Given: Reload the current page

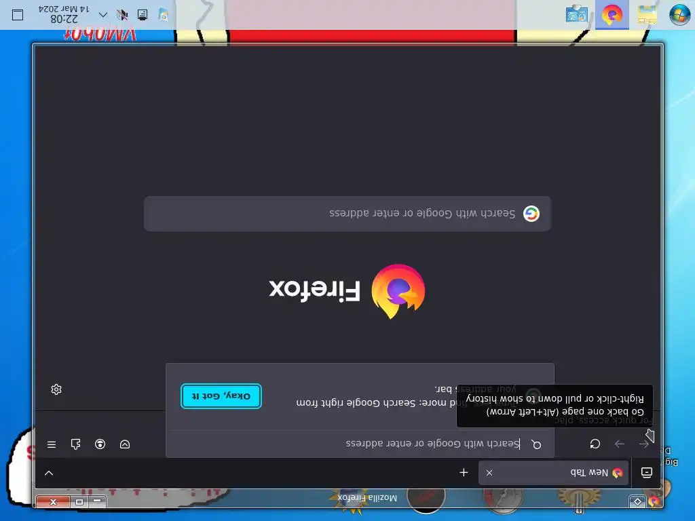Looking at the screenshot, I should click(x=595, y=444).
